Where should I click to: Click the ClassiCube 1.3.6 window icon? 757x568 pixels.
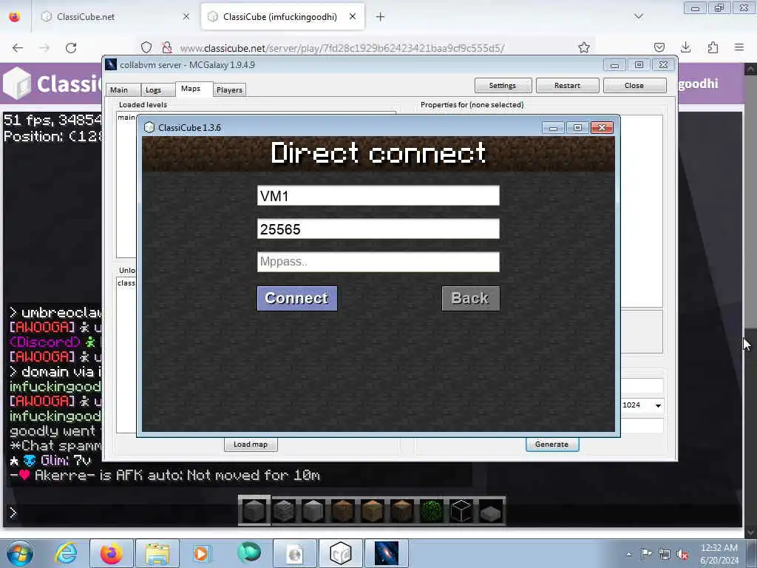click(149, 127)
